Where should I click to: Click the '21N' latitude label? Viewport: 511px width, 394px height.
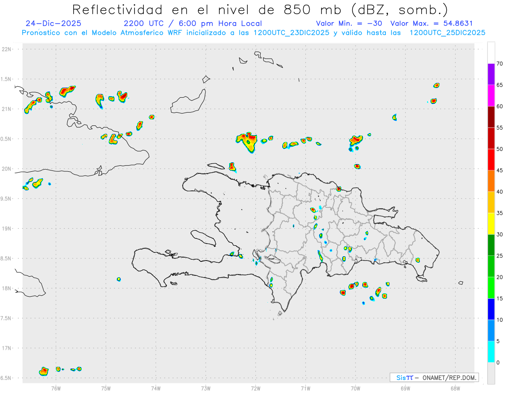7,109
